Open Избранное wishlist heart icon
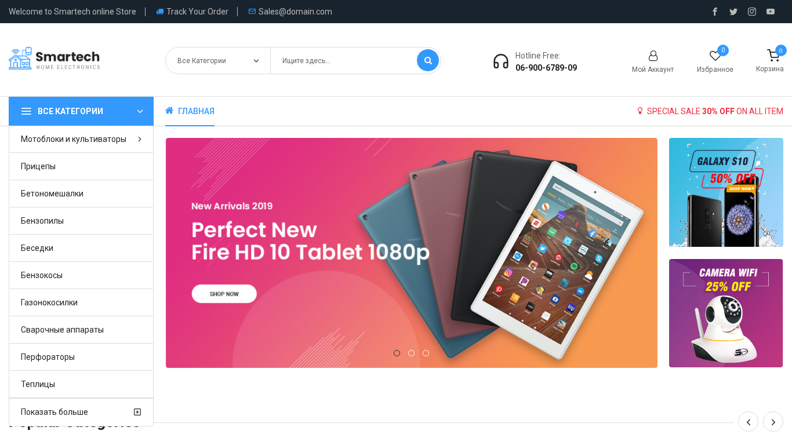Screen dimensions: 792x445 tap(715, 56)
